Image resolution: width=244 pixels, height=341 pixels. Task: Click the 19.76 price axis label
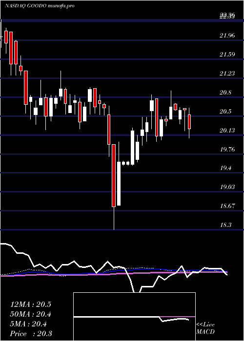coord(227,149)
